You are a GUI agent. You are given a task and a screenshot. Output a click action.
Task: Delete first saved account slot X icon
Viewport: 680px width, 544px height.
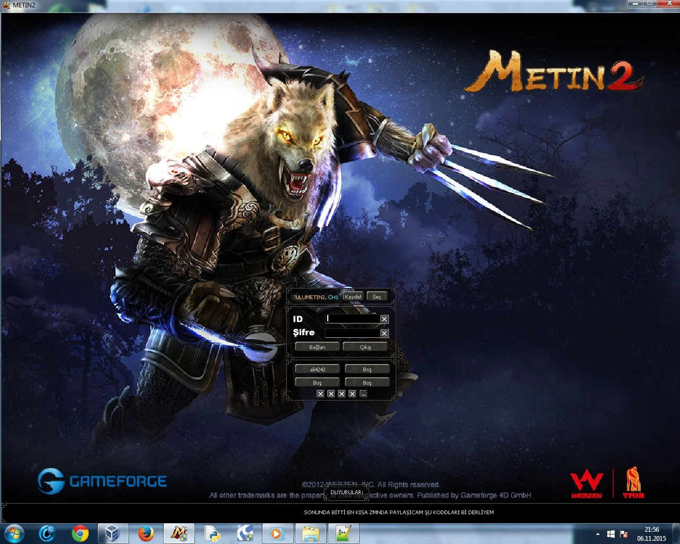click(320, 394)
